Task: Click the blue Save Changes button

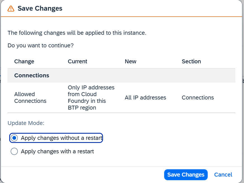Action: pyautogui.click(x=186, y=175)
